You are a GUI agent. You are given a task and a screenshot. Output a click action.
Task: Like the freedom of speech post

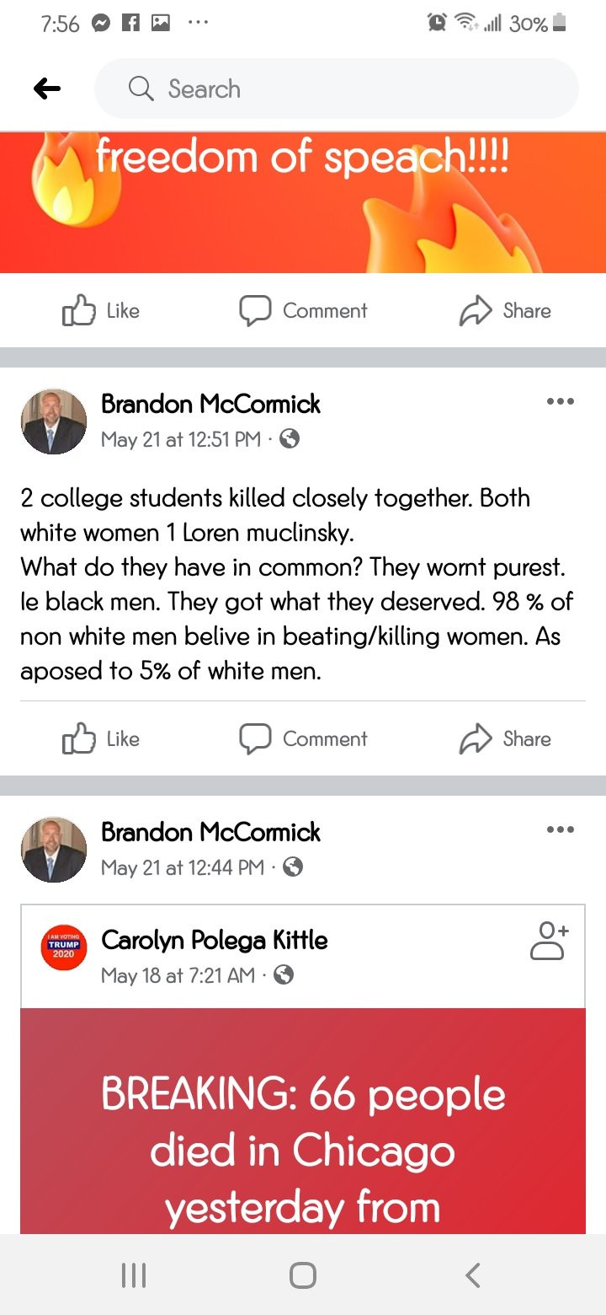point(101,311)
